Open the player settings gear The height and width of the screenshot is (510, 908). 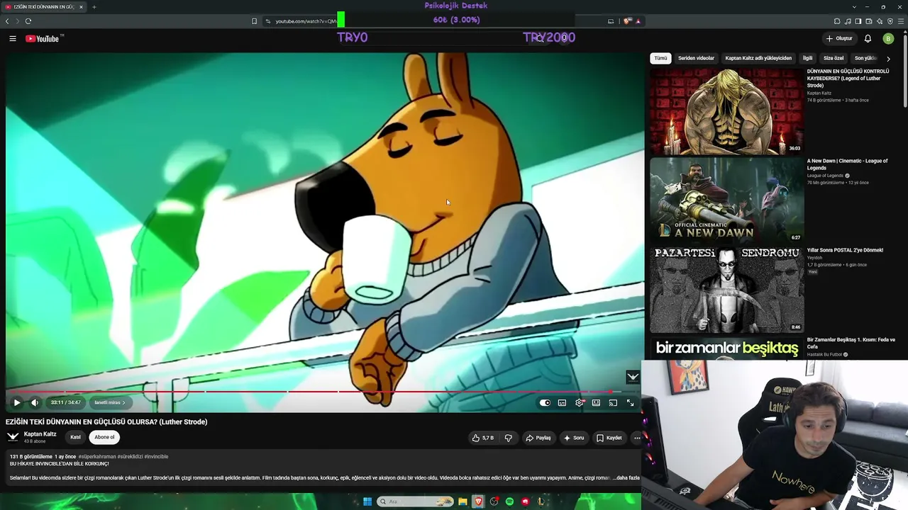coord(580,402)
